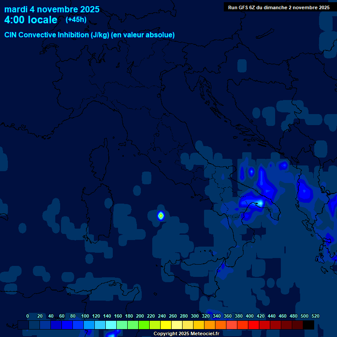The width and height of the screenshot is (337, 337).
Task: Click the cyan legend swatch at 160
Action: (122, 325)
